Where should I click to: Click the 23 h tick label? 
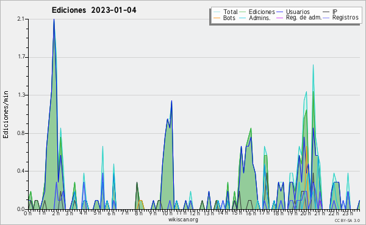coord(348,213)
